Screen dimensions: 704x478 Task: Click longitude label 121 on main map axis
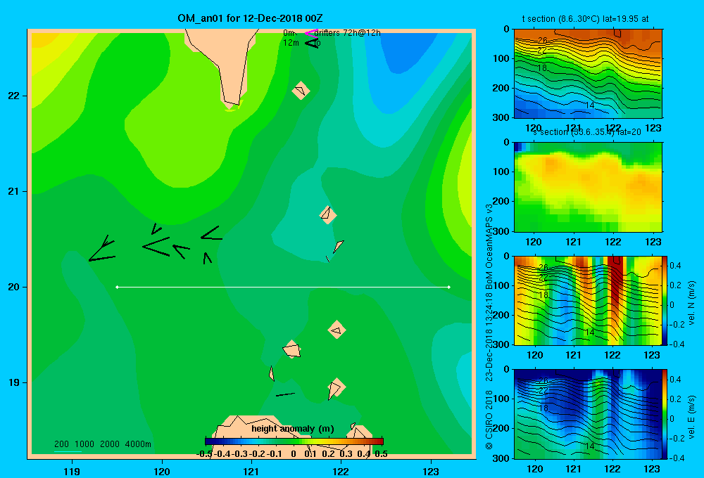tap(251, 471)
